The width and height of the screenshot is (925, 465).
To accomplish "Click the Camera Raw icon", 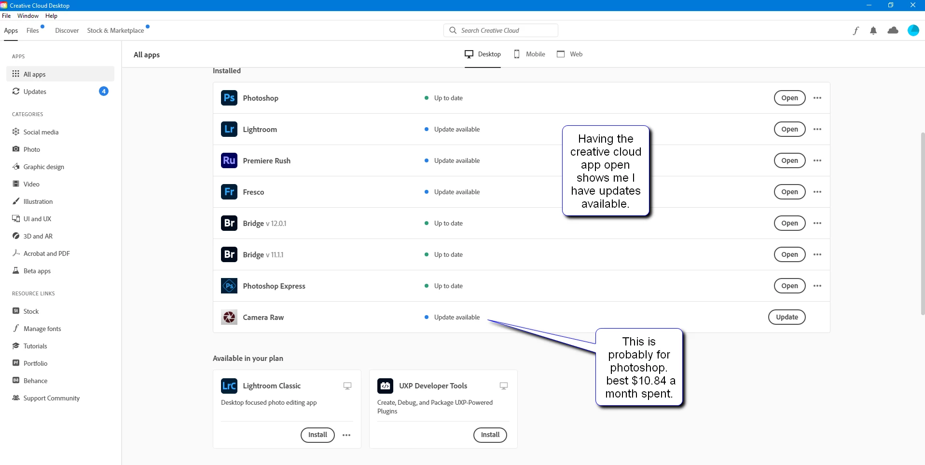I will pyautogui.click(x=229, y=317).
